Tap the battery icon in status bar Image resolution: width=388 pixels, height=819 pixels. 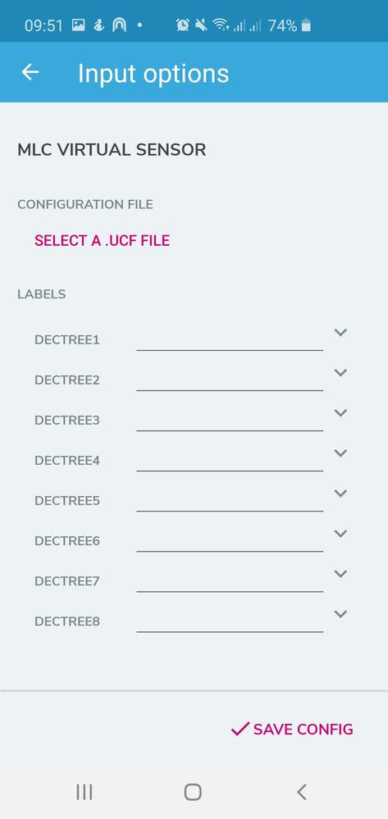click(x=306, y=25)
